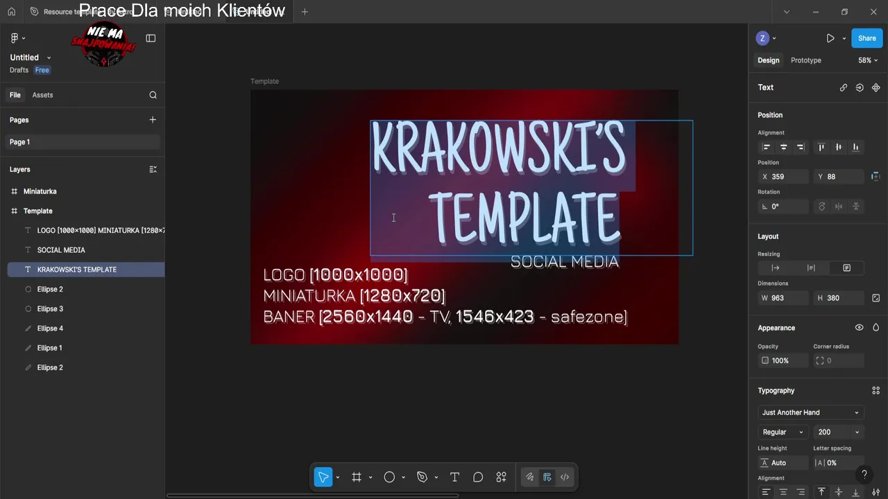Apply align top in the Position section
888x499 pixels.
pyautogui.click(x=821, y=147)
